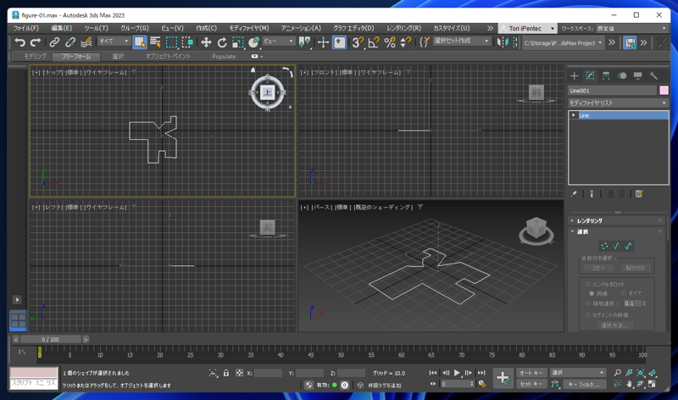This screenshot has height=400, width=678.
Task: Click the Line001 object color swatch
Action: 664,91
